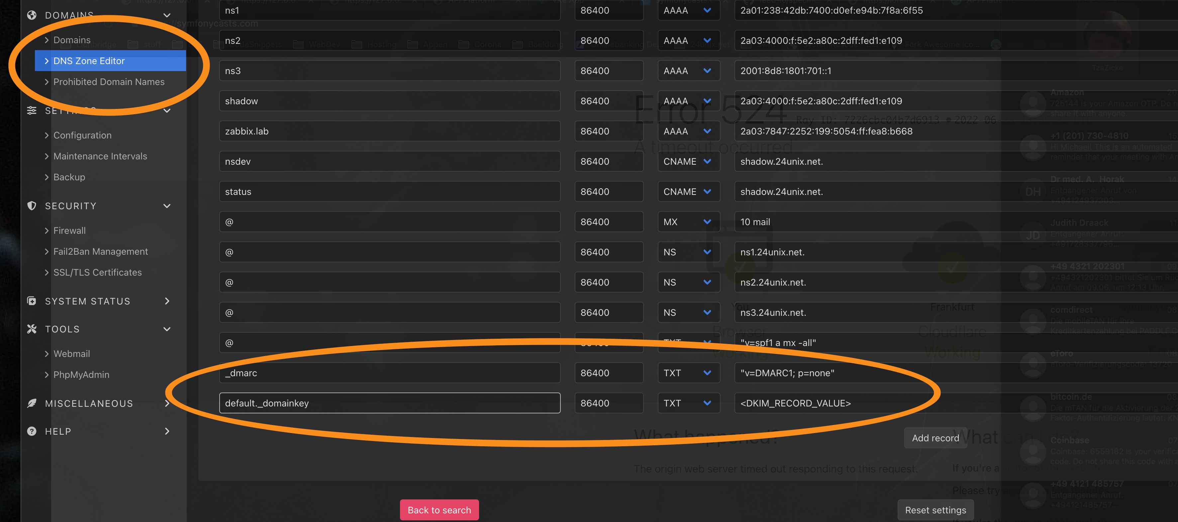Open record type dropdown for nsdev
Viewport: 1178px width, 522px height.
pyautogui.click(x=688, y=161)
